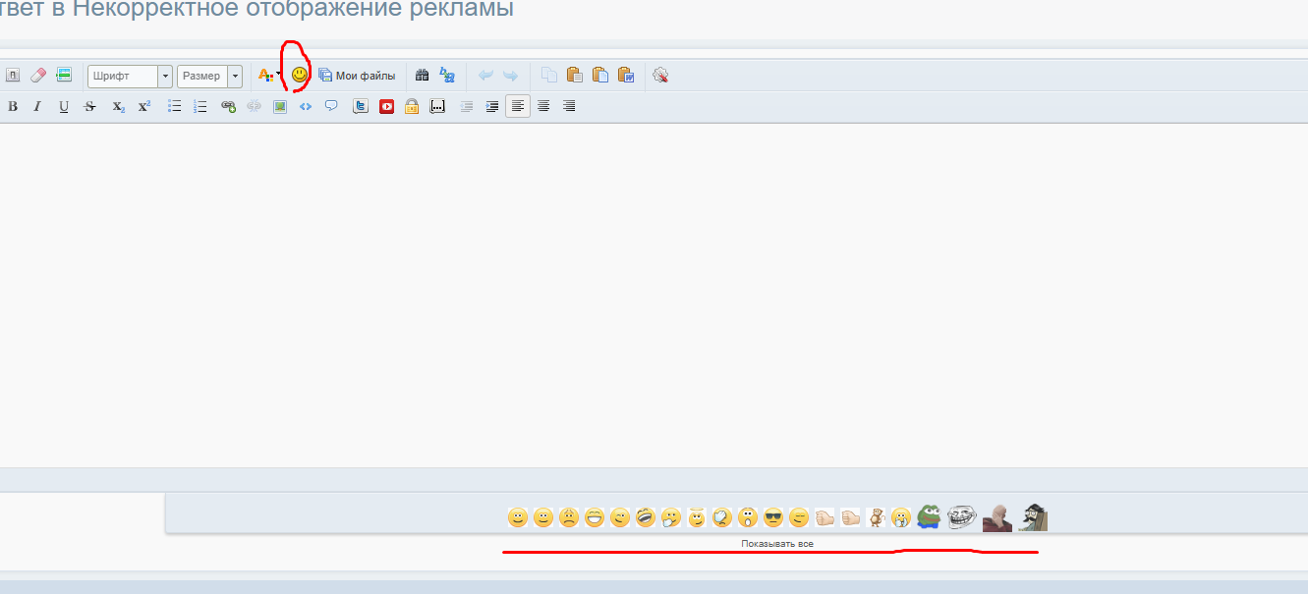Click the padlock hidden-content icon
The height and width of the screenshot is (594, 1308).
tap(412, 106)
